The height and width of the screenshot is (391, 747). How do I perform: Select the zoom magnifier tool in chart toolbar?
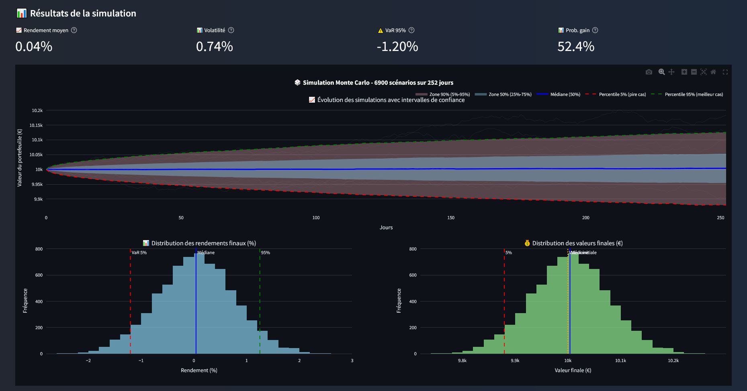[661, 72]
